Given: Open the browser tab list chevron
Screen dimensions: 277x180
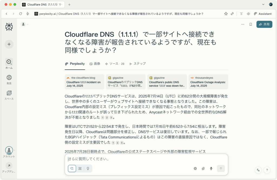Looking at the screenshot, I should click(263, 5).
